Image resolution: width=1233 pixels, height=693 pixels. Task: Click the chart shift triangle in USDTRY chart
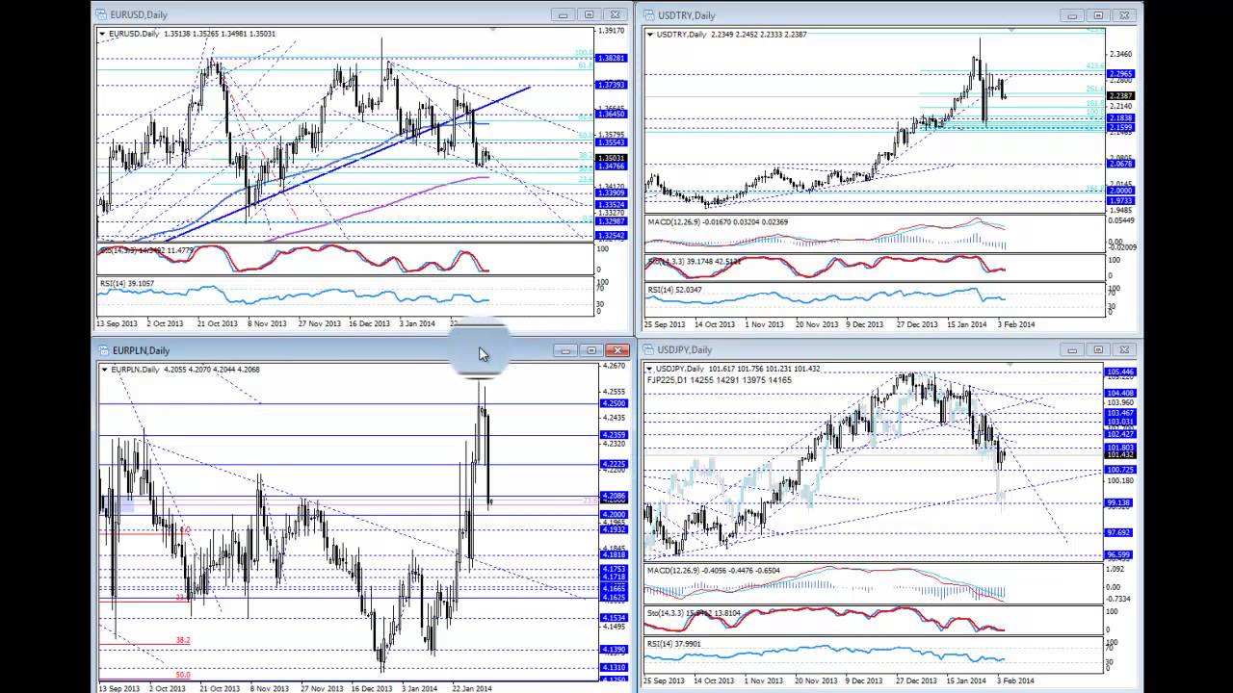[x=1010, y=31]
